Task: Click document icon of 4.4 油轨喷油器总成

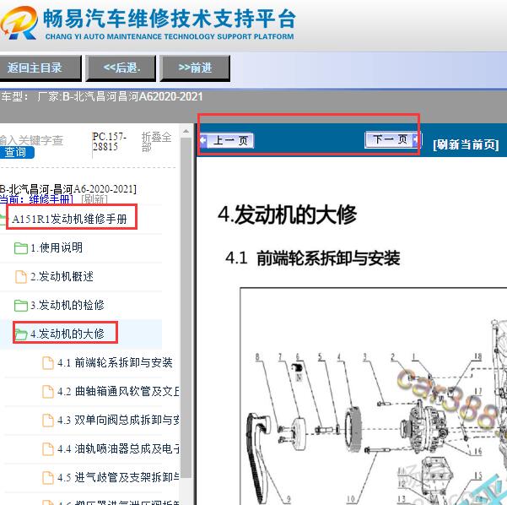Action: coord(48,449)
